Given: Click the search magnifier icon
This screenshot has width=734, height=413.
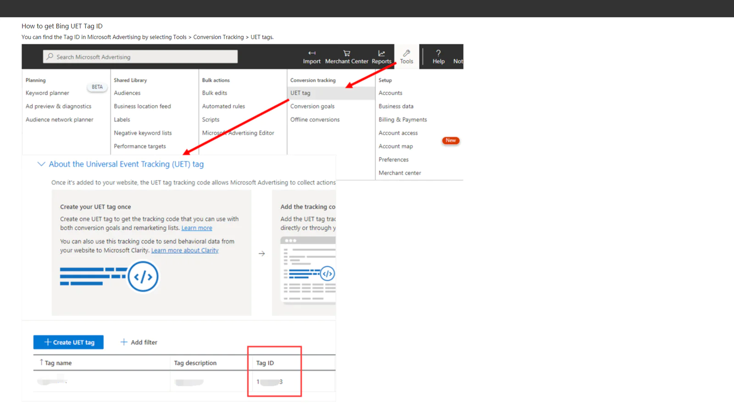Looking at the screenshot, I should 50,56.
